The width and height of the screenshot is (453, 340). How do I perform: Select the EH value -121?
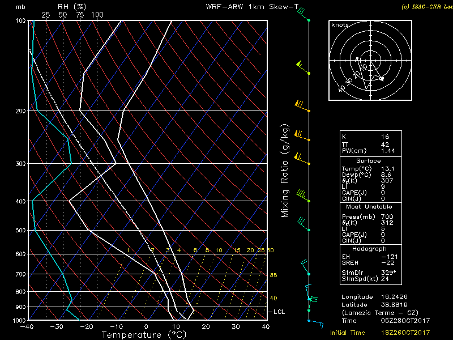tap(390, 257)
